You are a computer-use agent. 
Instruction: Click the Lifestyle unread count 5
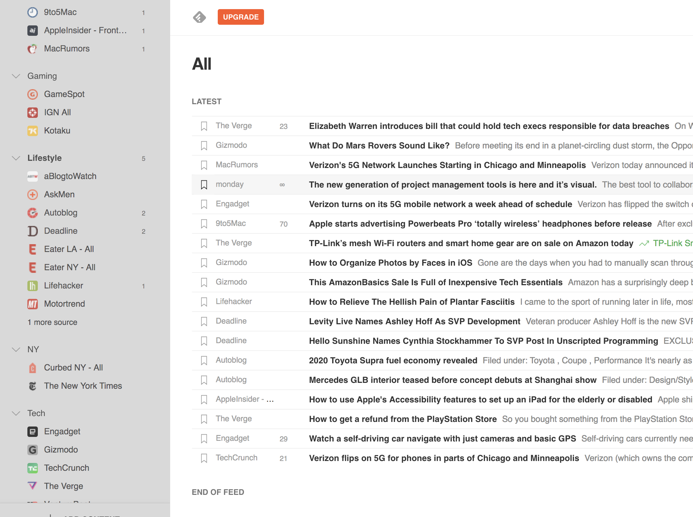click(x=143, y=159)
